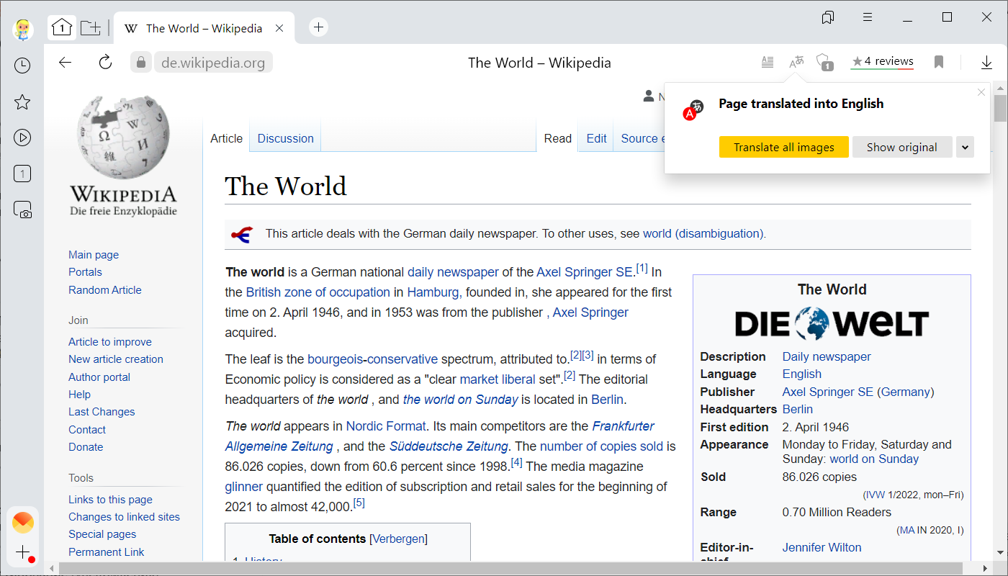Switch to the Discussion tab

[x=286, y=138]
